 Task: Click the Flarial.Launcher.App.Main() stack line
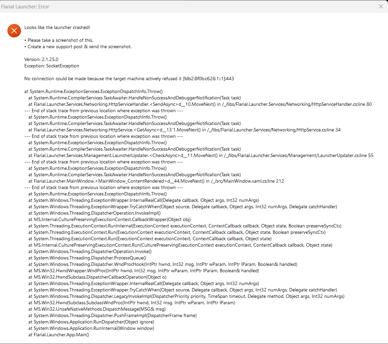58,335
